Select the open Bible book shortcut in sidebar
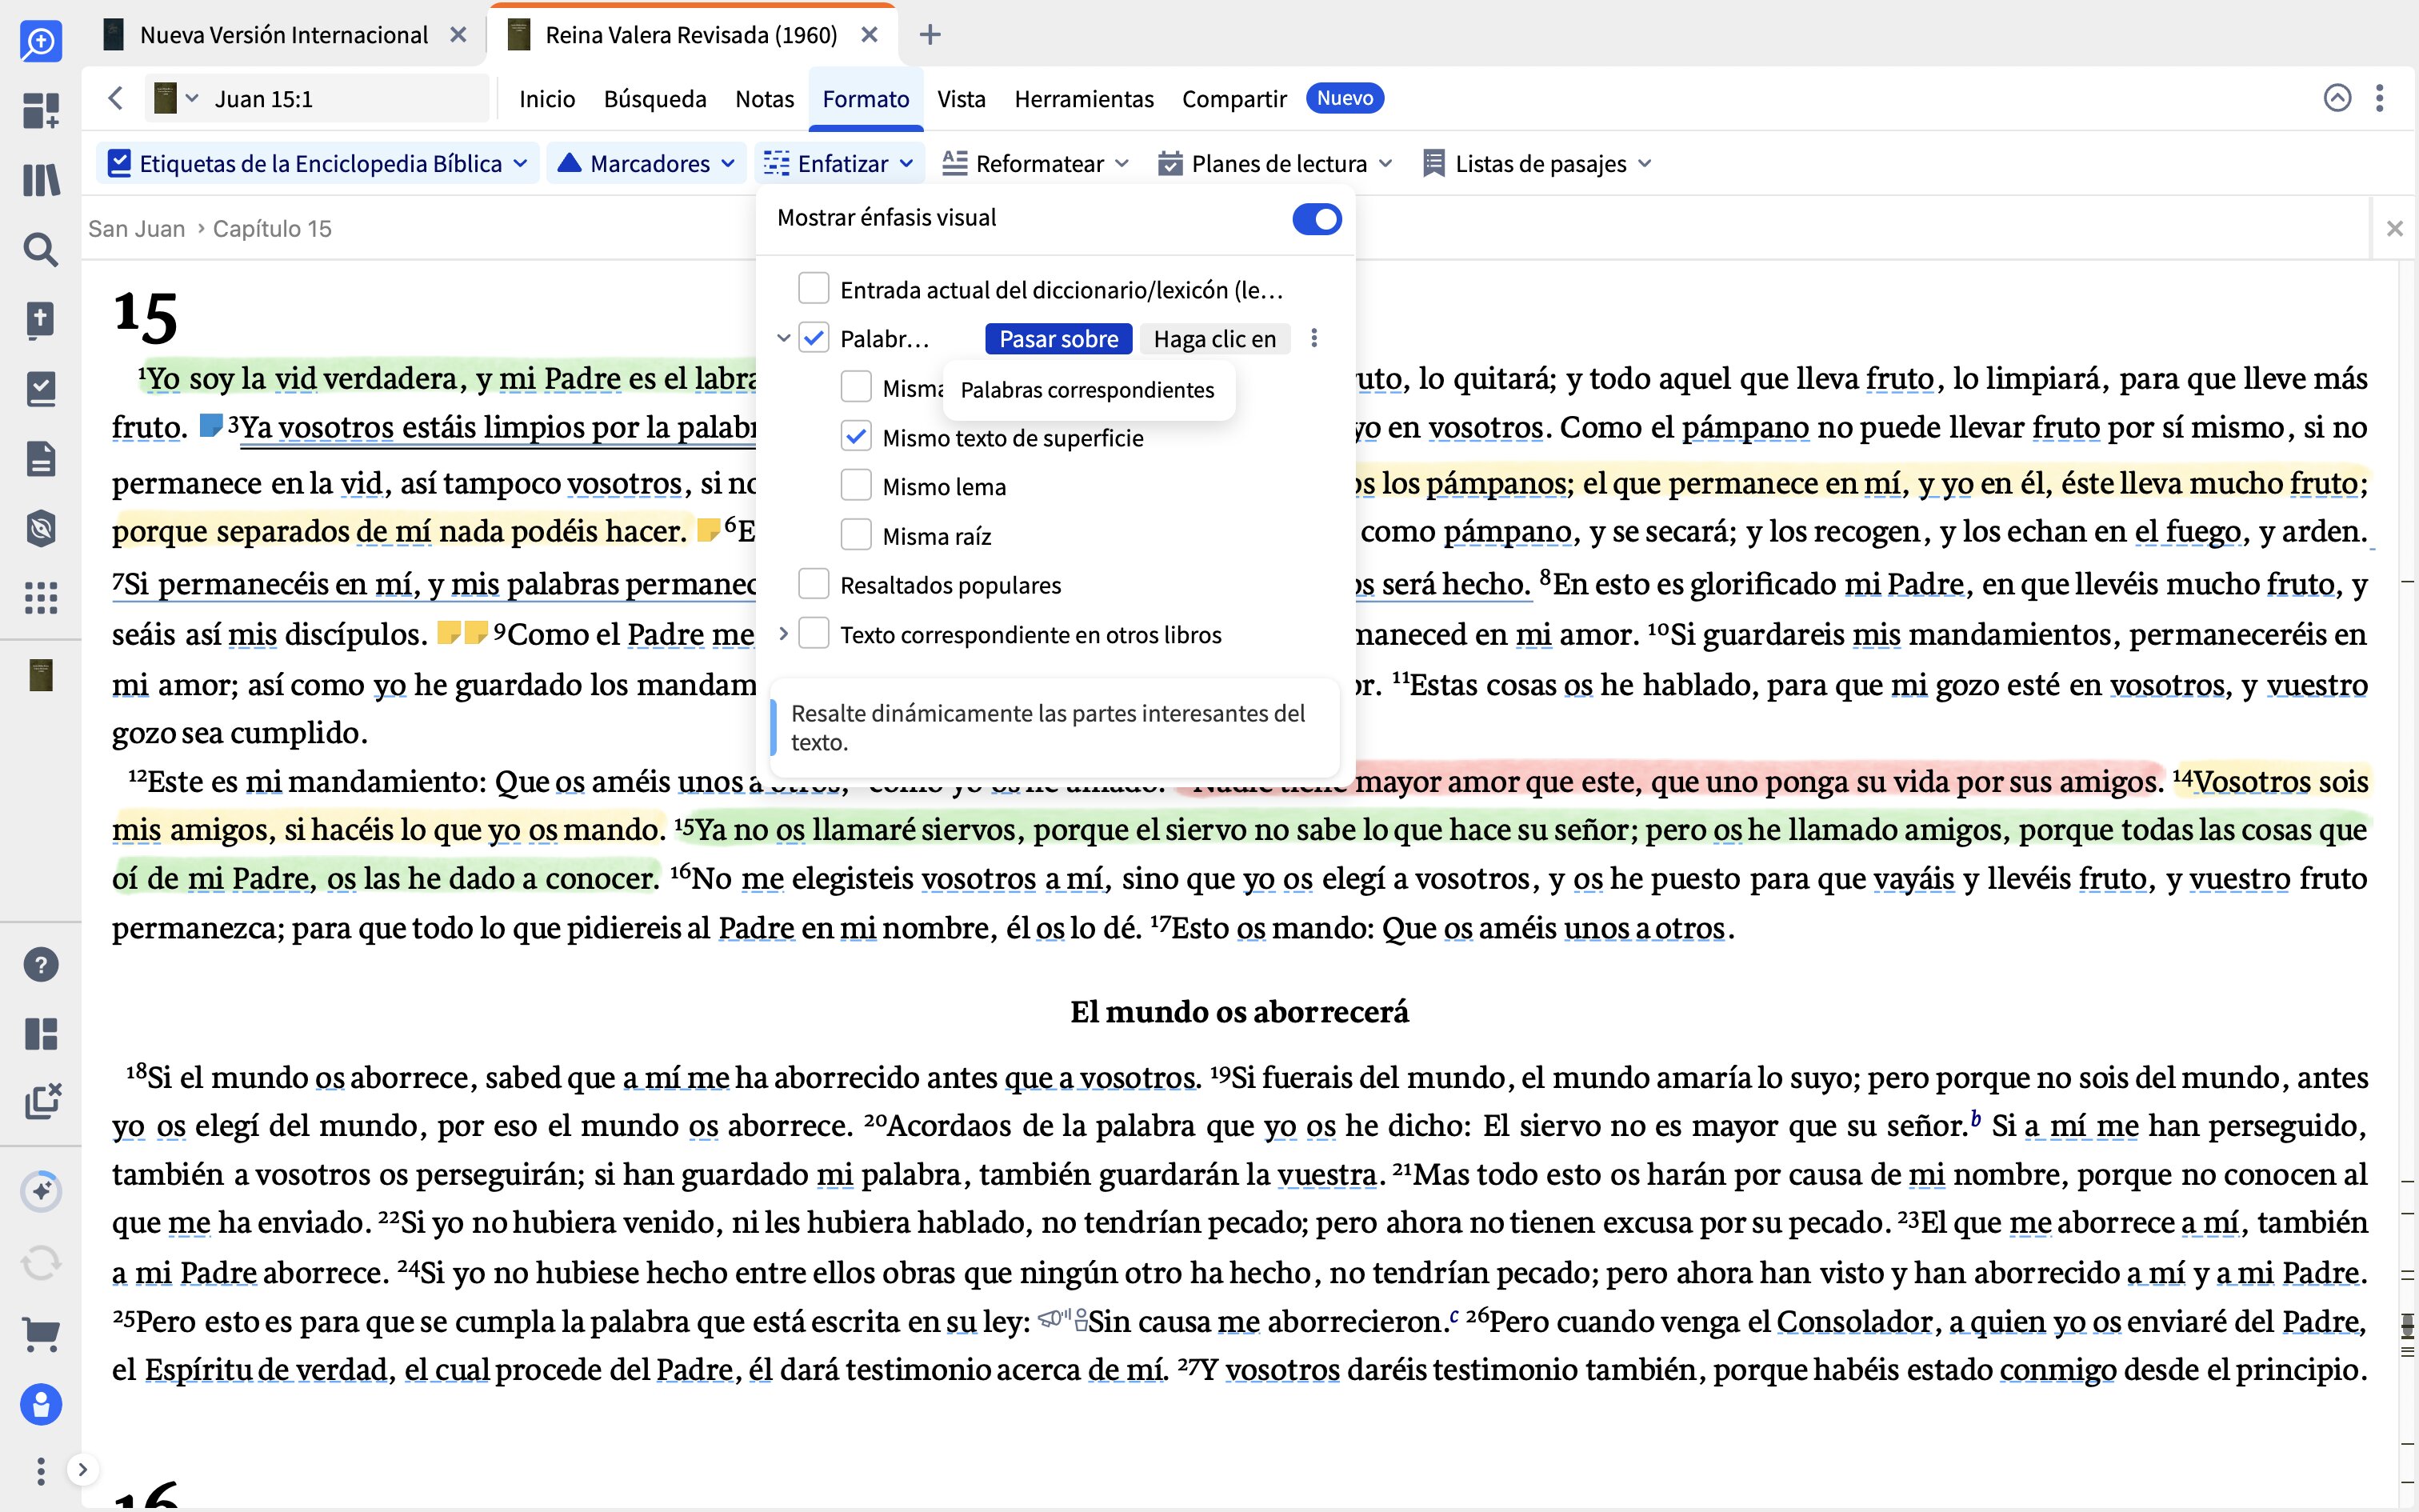The height and width of the screenshot is (1512, 2419). click(41, 675)
